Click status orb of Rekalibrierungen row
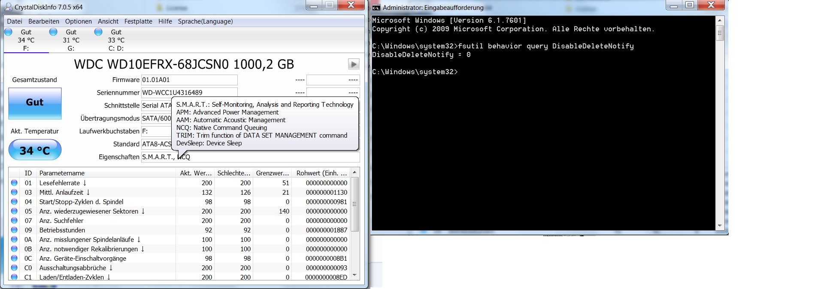The image size is (824, 289). pos(14,249)
